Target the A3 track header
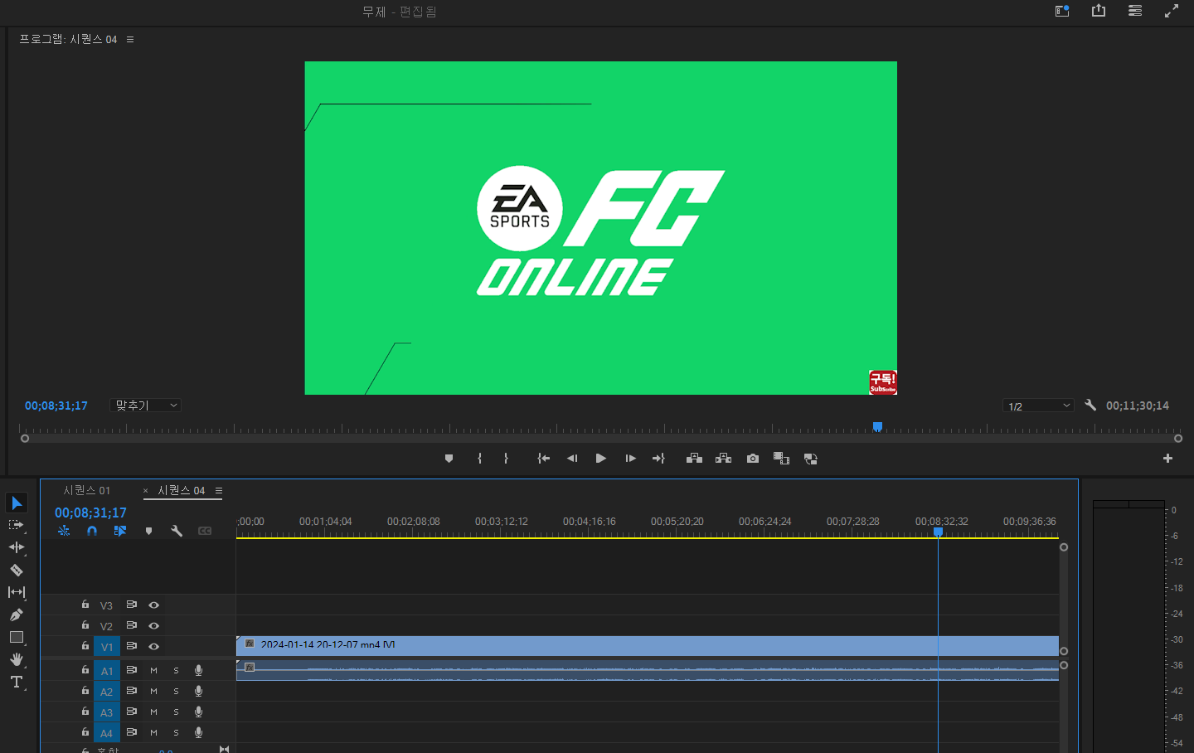 (x=107, y=712)
